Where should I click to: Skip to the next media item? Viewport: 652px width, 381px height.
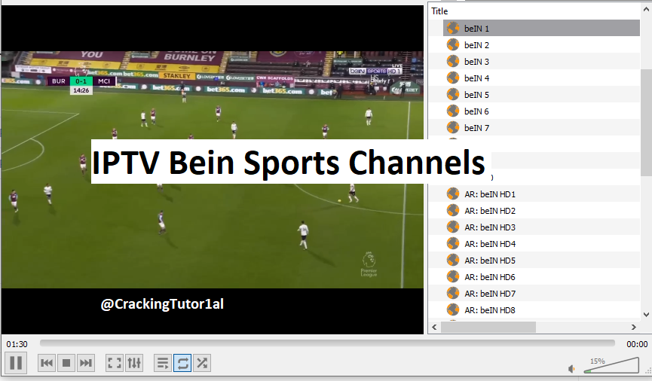(86, 363)
